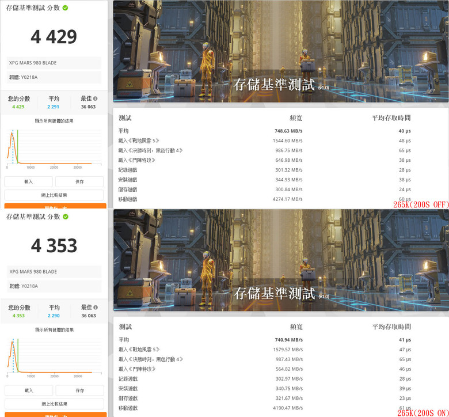The image size is (449, 417).
Task: Click move game bandwidth 4190.47 MB/s
Action: (288, 408)
